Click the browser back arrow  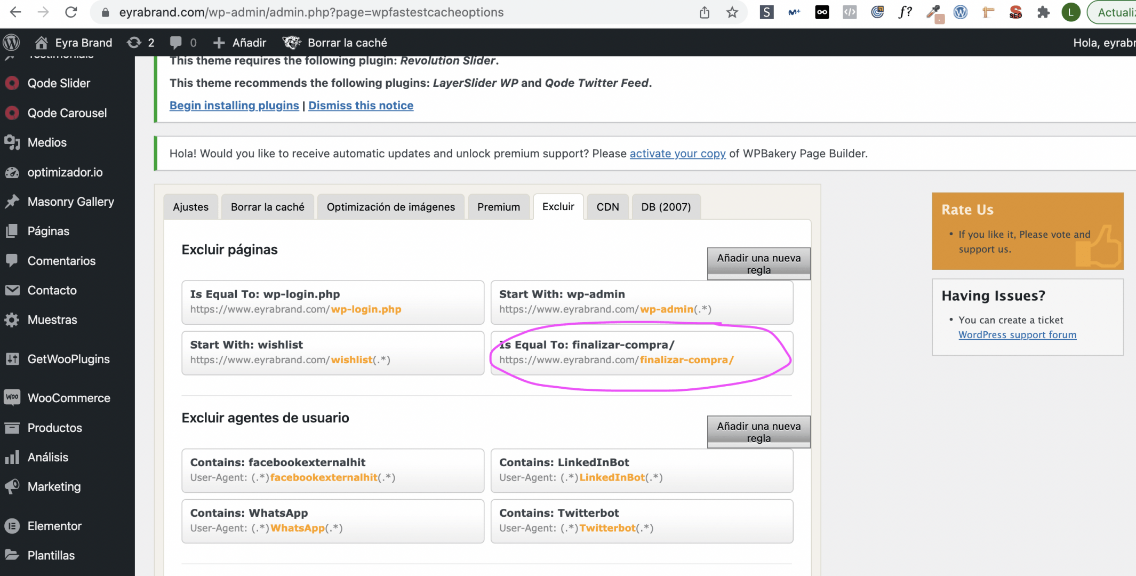point(15,12)
